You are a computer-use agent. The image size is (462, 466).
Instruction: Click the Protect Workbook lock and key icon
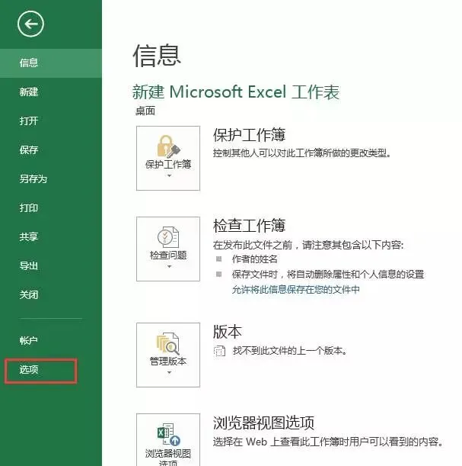[x=168, y=146]
